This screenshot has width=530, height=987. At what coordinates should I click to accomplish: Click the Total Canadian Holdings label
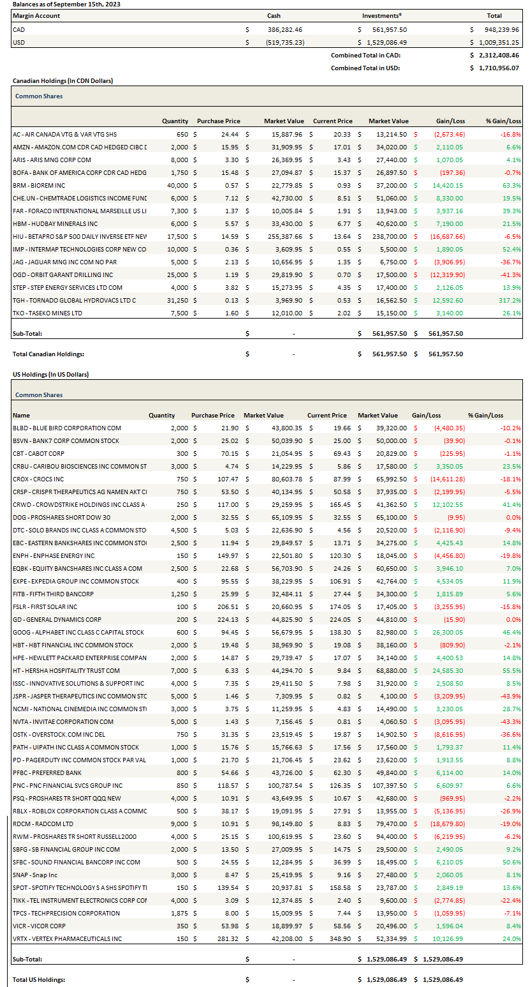pyautogui.click(x=48, y=354)
